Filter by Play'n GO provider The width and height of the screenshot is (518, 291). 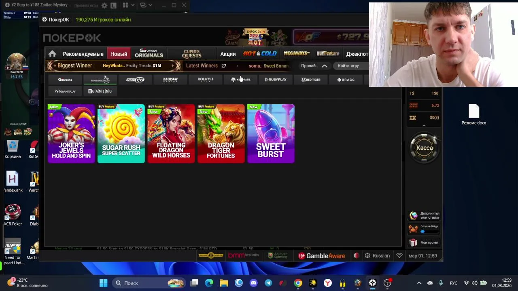[x=135, y=80]
